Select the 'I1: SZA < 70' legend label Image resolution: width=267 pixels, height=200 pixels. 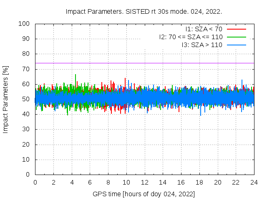tap(204, 29)
